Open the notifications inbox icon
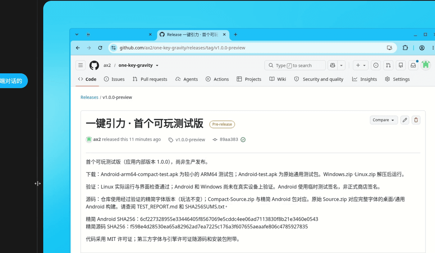Image resolution: width=435 pixels, height=253 pixels. coord(413,65)
